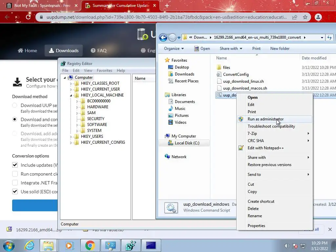Click Print in Explorer toolbar
The image size is (336, 252).
coord(256,49)
